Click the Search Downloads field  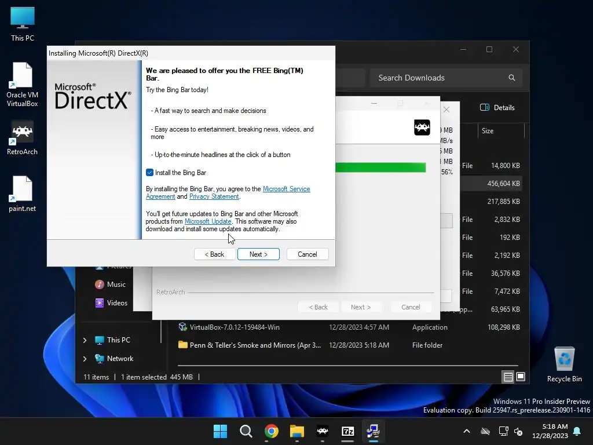[x=446, y=78]
